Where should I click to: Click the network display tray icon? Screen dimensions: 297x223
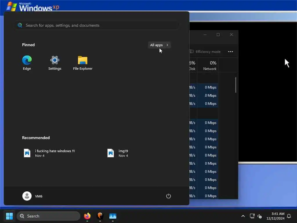click(x=252, y=216)
